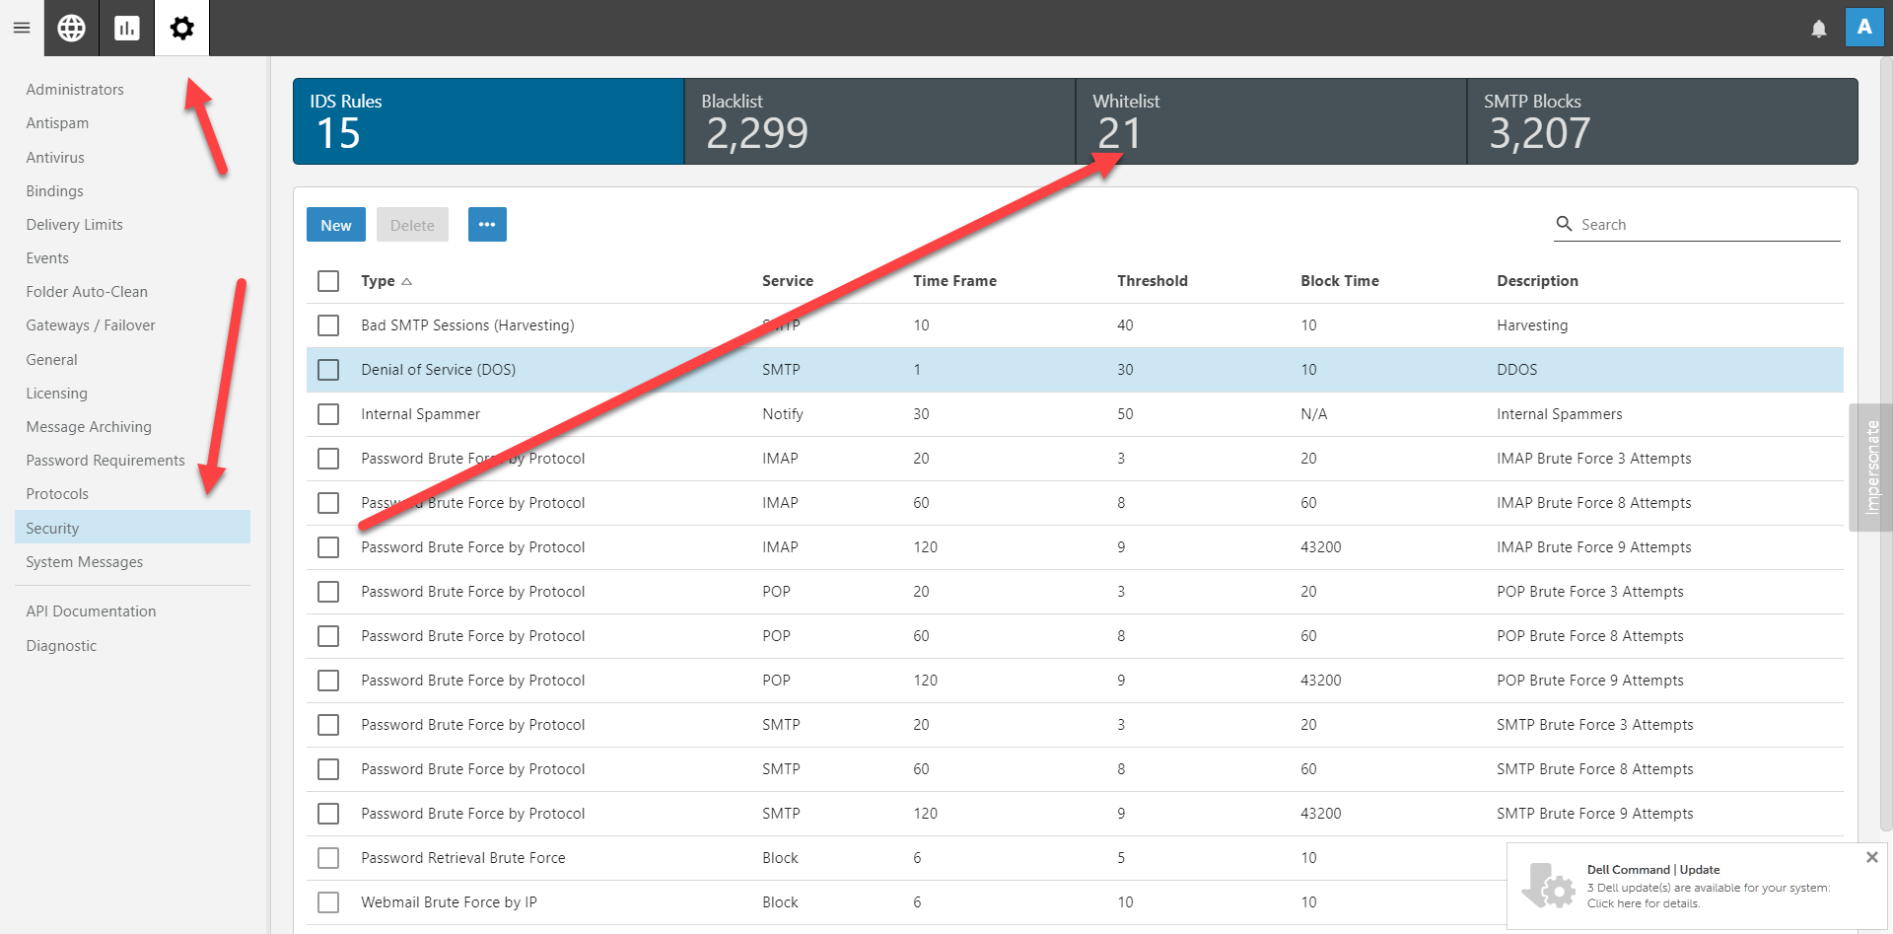Open Antispam in the sidebar
The height and width of the screenshot is (934, 1893).
57,123
